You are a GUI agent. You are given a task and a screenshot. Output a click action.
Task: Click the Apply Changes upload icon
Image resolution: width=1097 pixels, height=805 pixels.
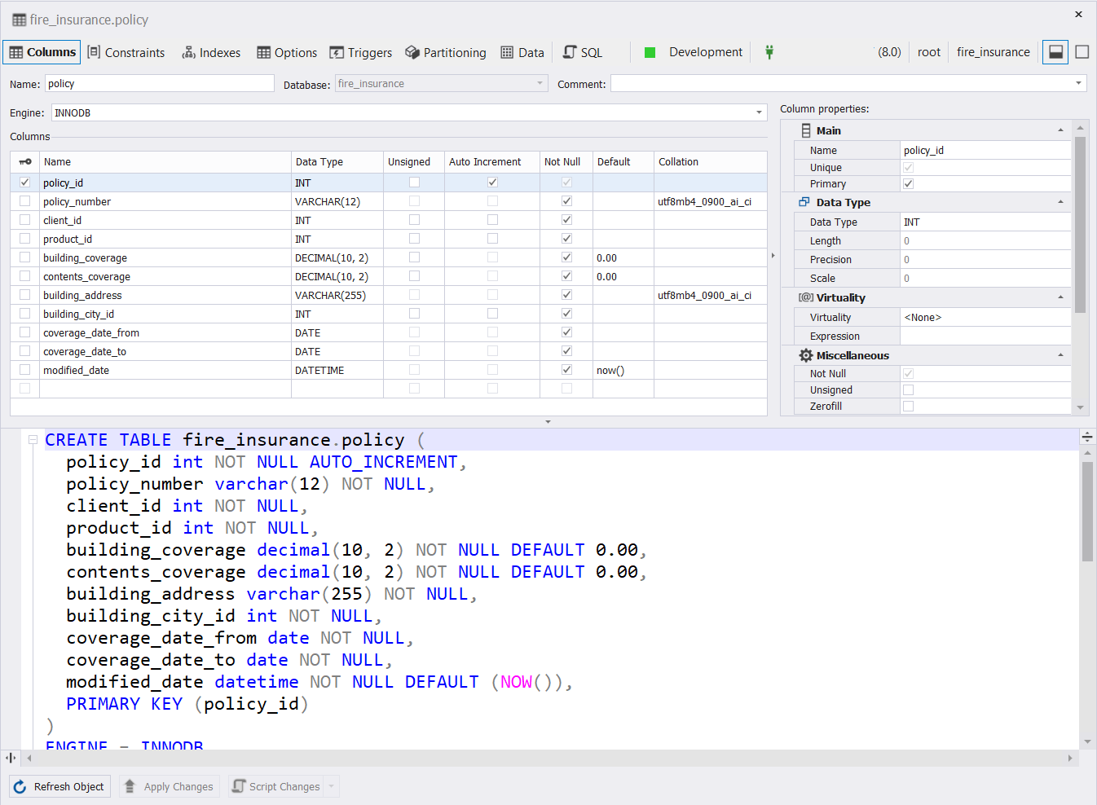click(x=130, y=786)
